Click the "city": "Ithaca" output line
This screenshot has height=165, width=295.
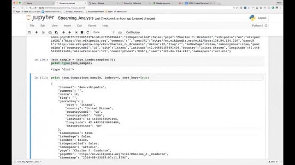click(80, 105)
